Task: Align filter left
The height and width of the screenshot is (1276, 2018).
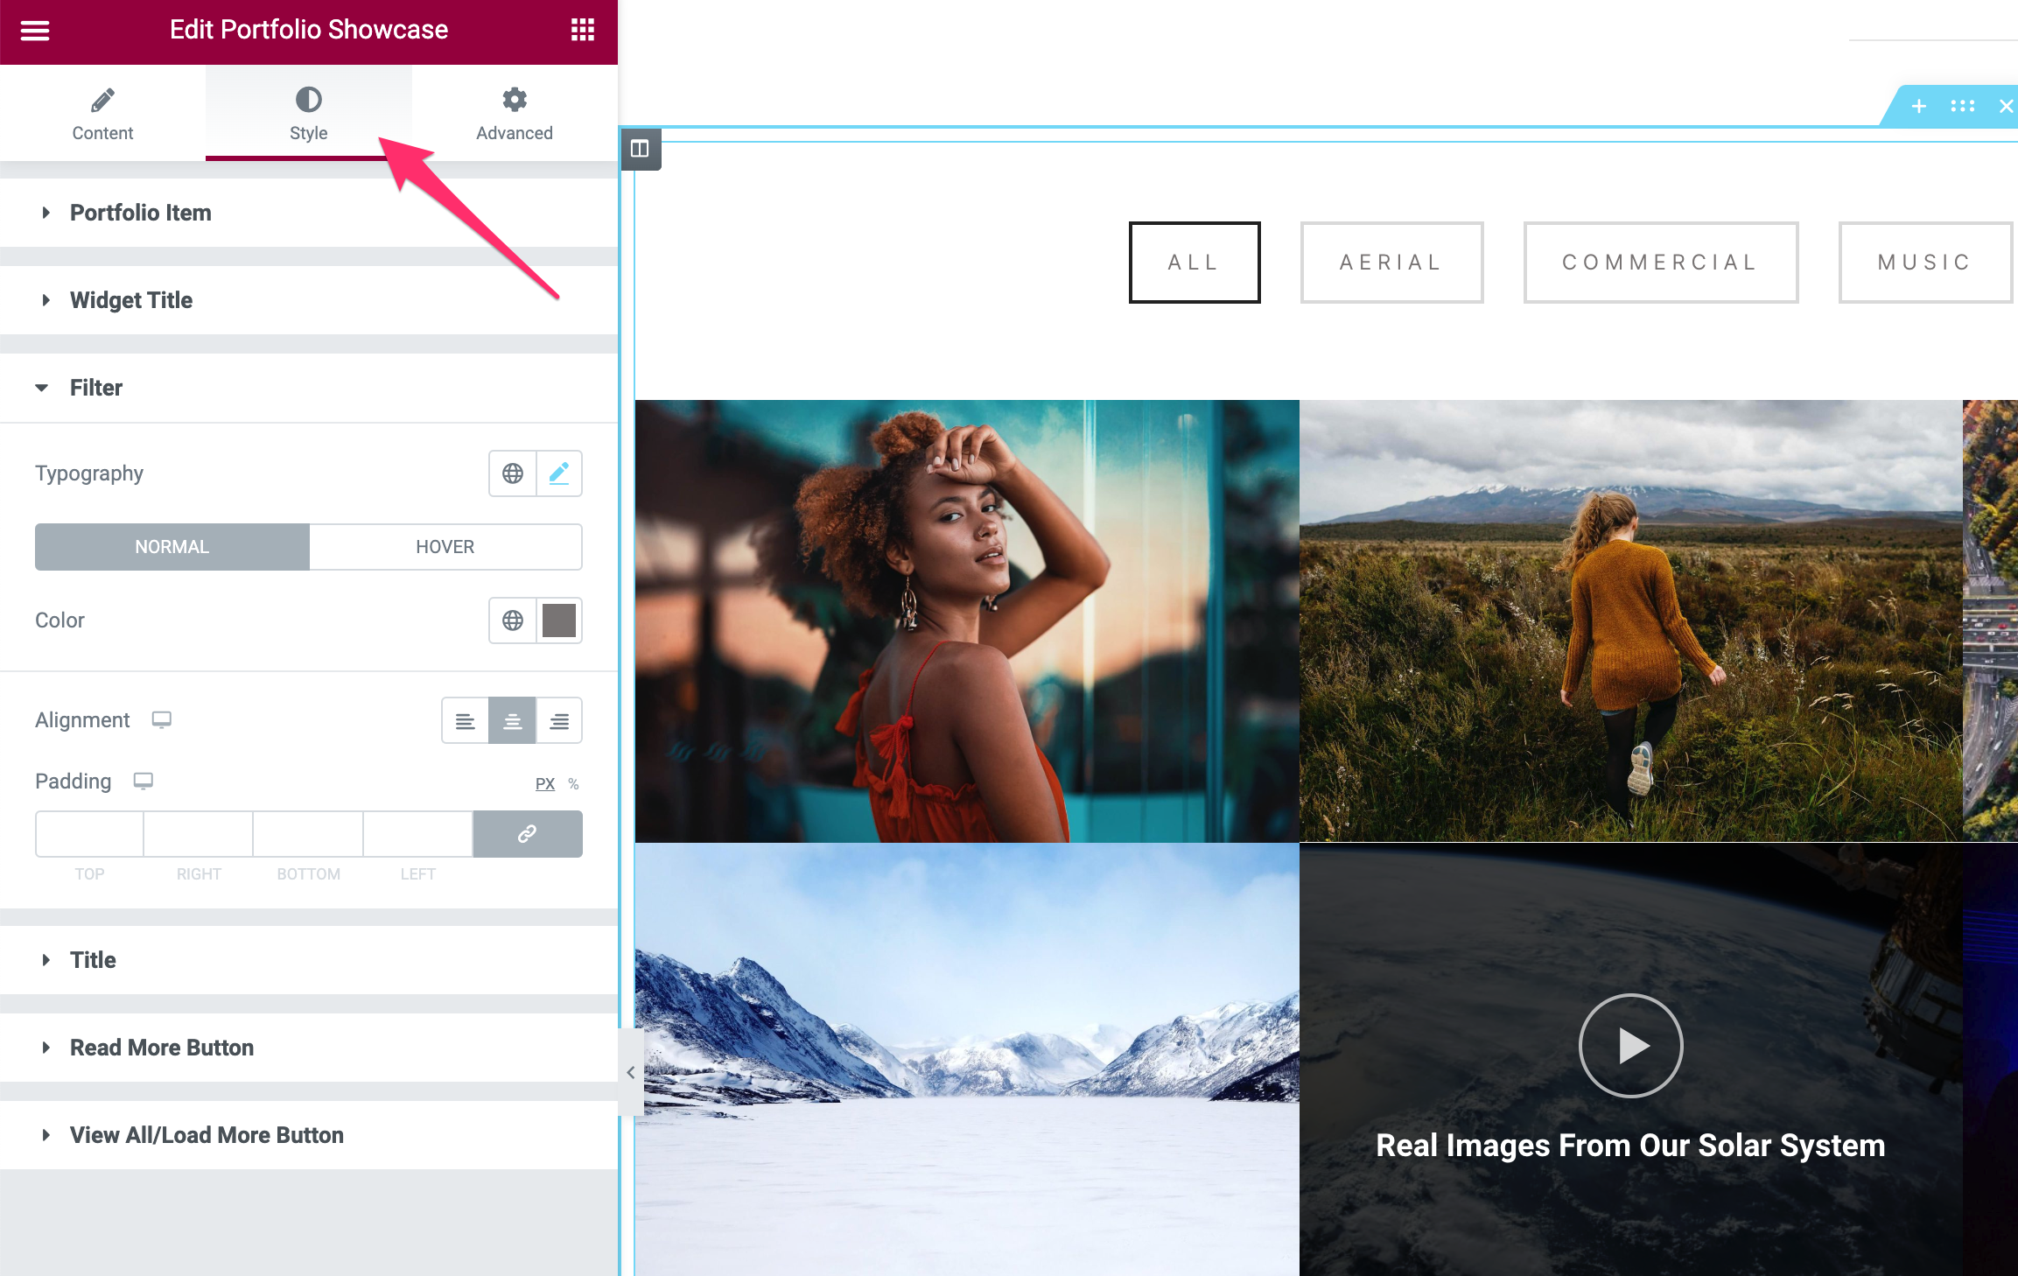Action: (x=466, y=720)
